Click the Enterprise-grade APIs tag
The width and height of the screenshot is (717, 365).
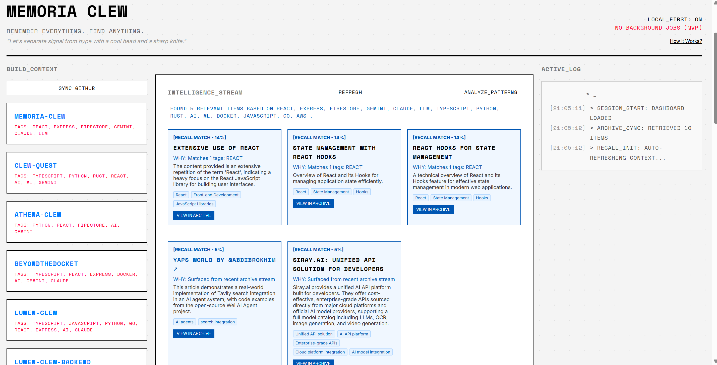(316, 343)
